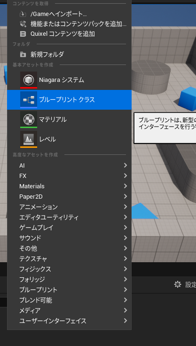This screenshot has width=196, height=346.
Task: Click the blue cube in the viewport
Action: [188, 98]
